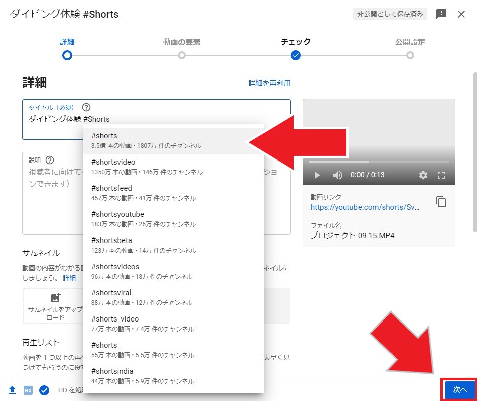Enter fullscreen on the video preview
477x401 pixels.
coord(441,175)
